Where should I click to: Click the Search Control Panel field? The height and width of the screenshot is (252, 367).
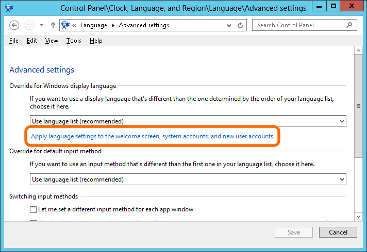pyautogui.click(x=304, y=25)
